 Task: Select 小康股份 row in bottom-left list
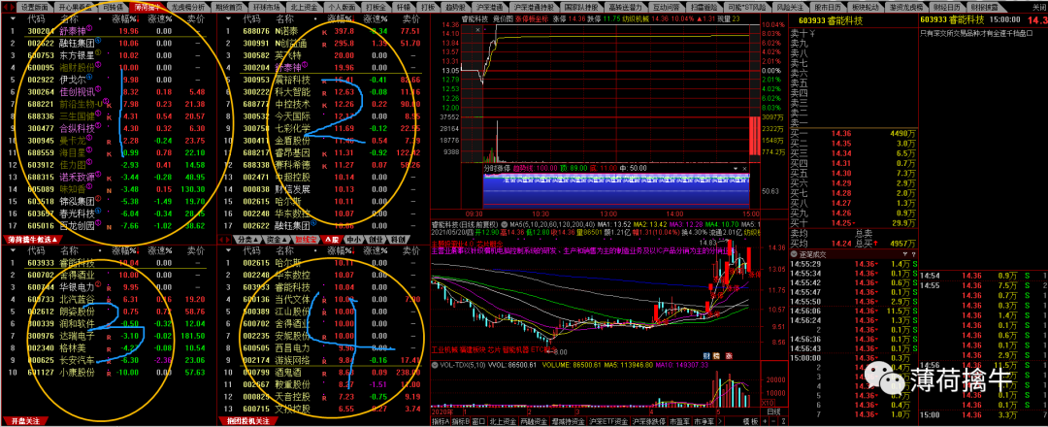coord(107,372)
